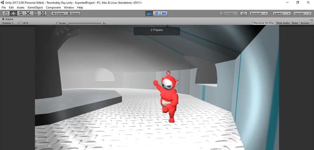314x150 pixels.
Task: Select the combined Transform tool
Action: point(43,14)
